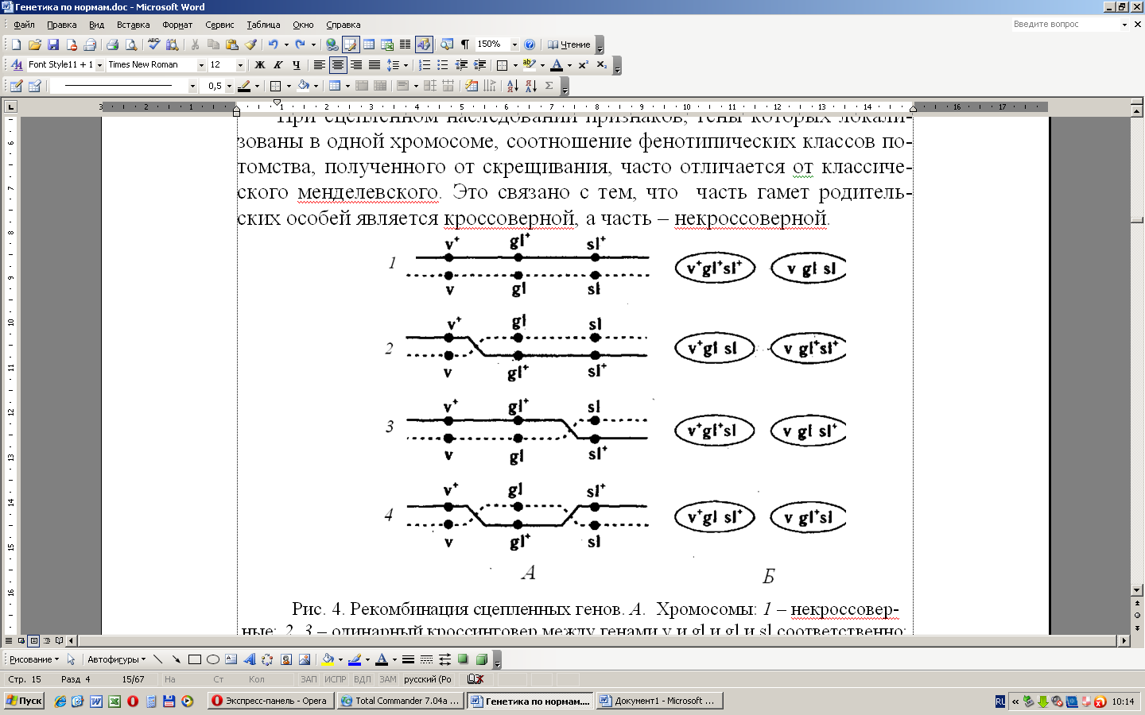Open the Вставка menu
The image size is (1145, 715).
pyautogui.click(x=133, y=25)
